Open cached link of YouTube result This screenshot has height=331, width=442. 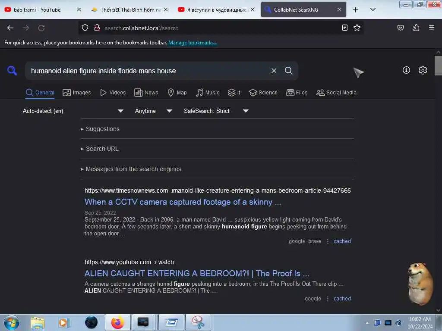click(342, 299)
